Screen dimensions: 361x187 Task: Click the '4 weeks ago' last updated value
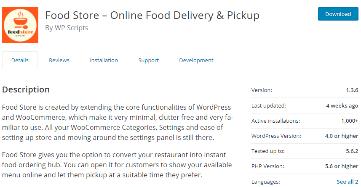pyautogui.click(x=342, y=105)
